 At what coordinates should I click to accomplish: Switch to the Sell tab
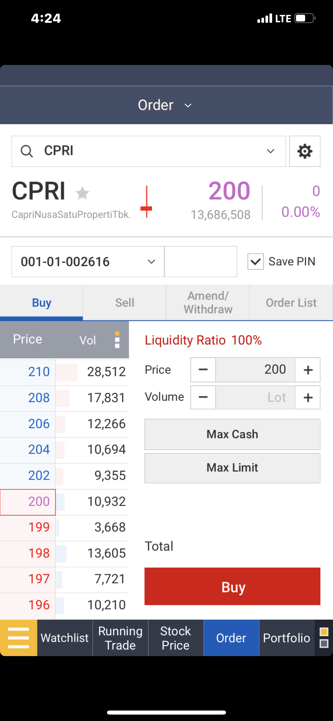point(124,303)
